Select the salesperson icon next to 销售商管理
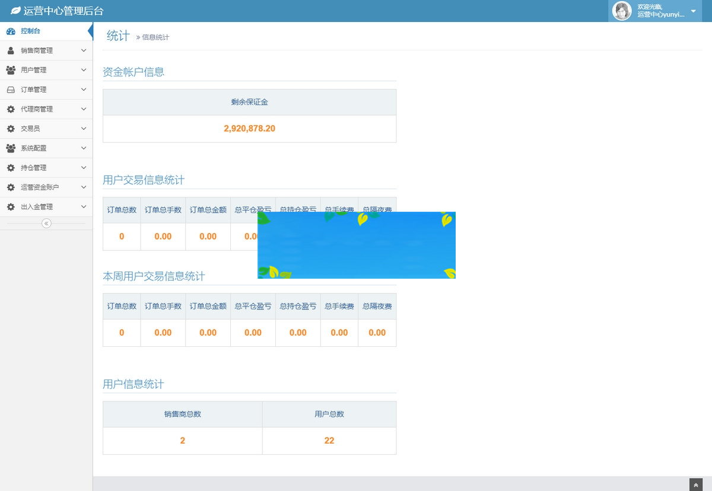 click(11, 50)
